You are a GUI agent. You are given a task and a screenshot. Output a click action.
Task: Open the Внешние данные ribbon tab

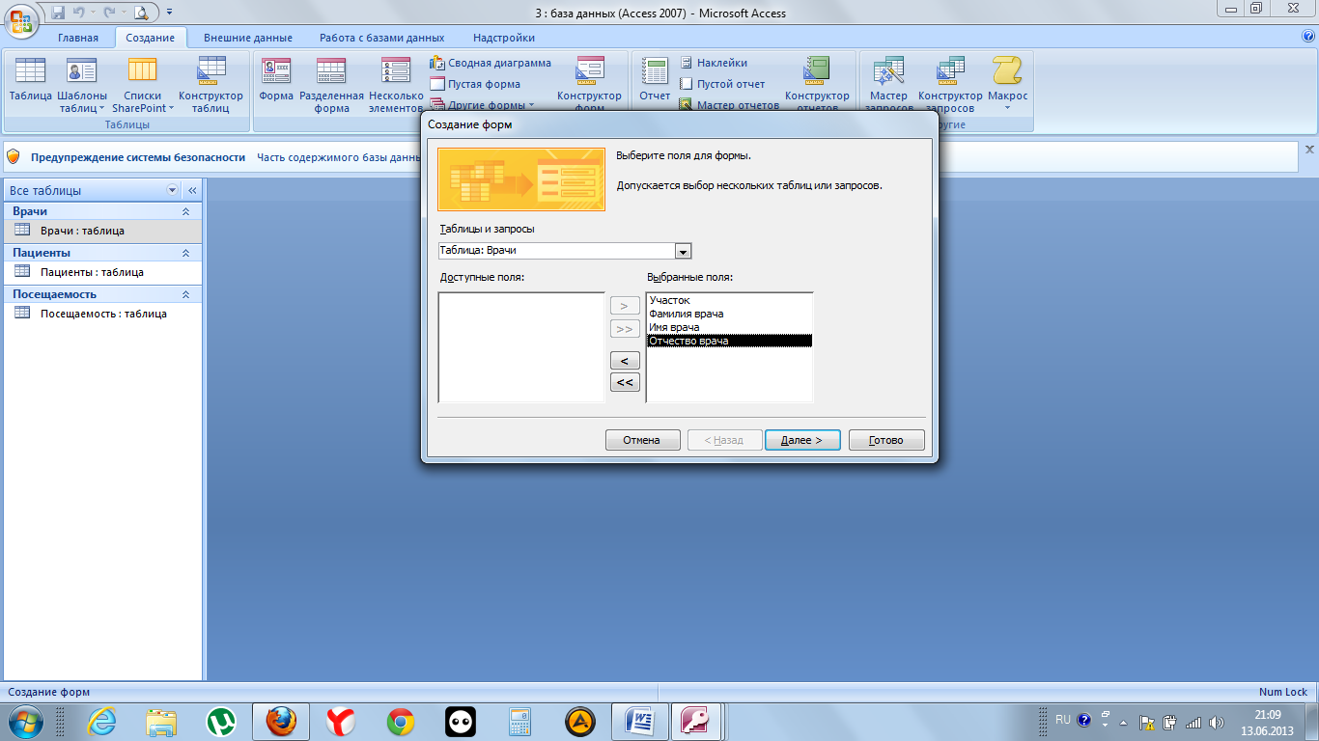click(x=248, y=38)
